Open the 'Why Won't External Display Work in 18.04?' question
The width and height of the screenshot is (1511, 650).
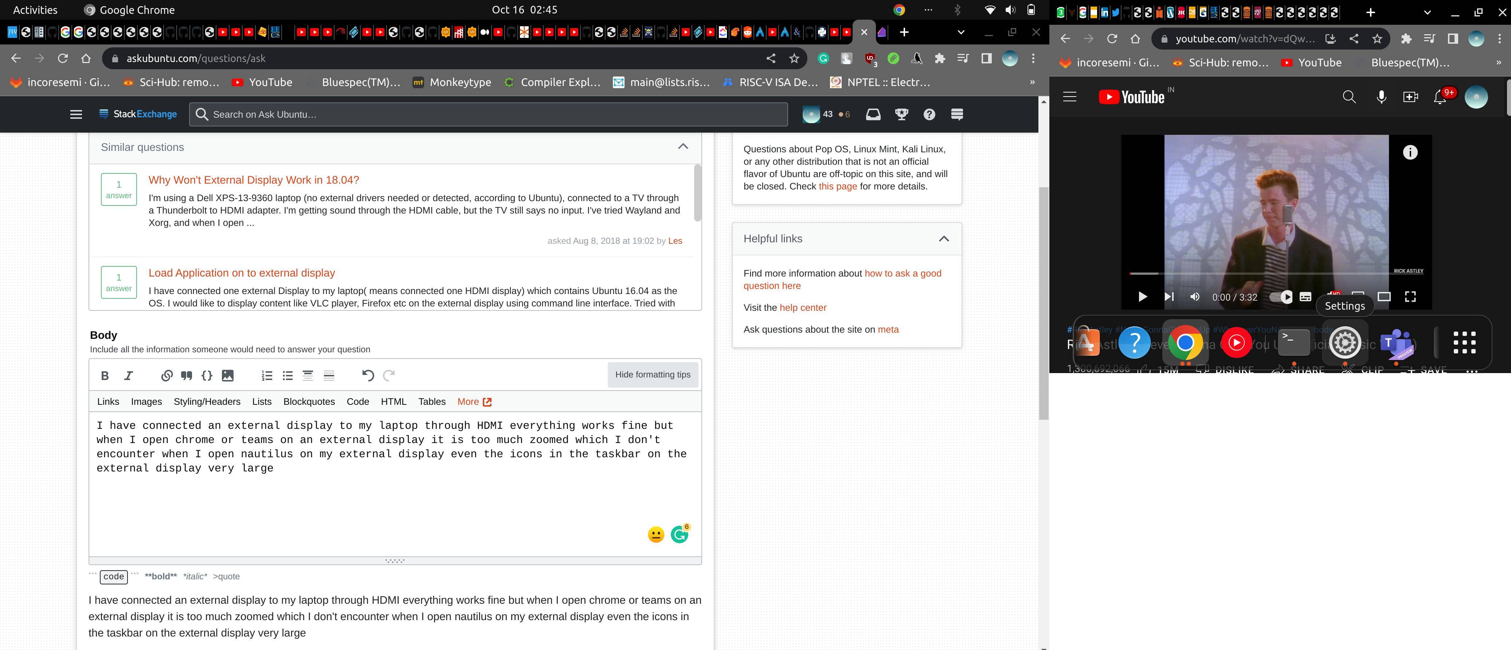253,180
